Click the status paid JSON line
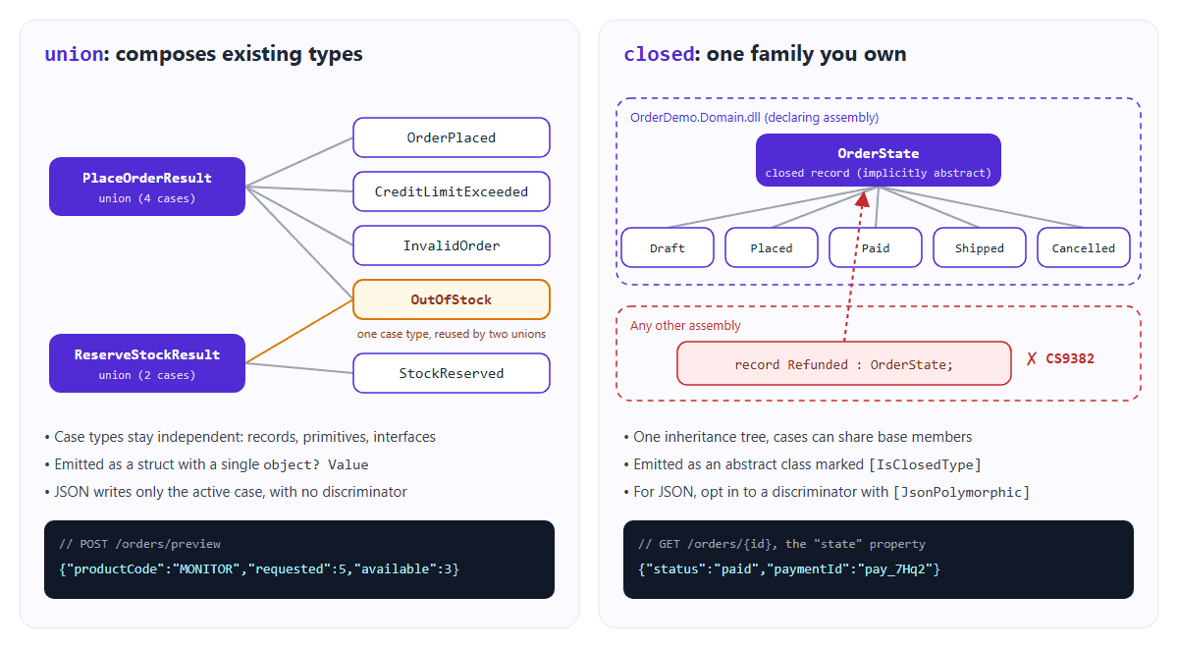1178x648 pixels. (789, 568)
